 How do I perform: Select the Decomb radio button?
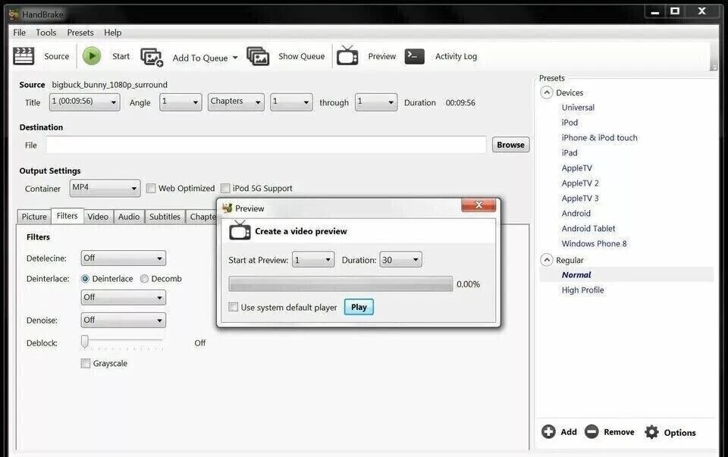click(144, 278)
